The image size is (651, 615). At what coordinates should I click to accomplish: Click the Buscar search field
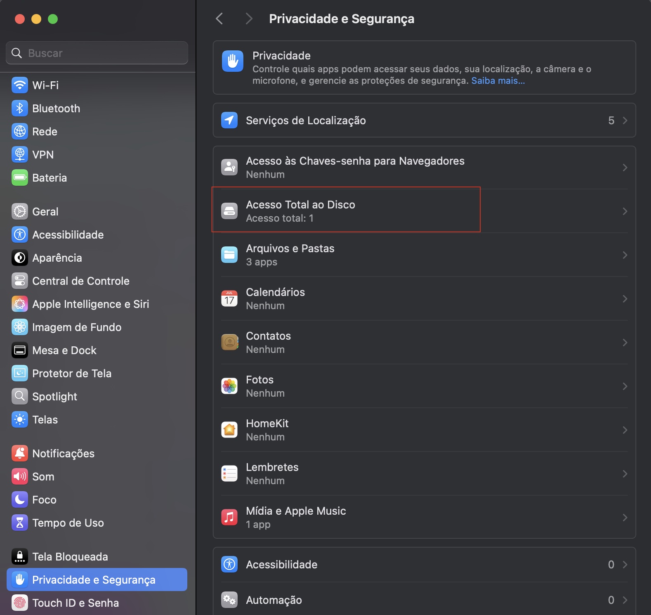[97, 53]
